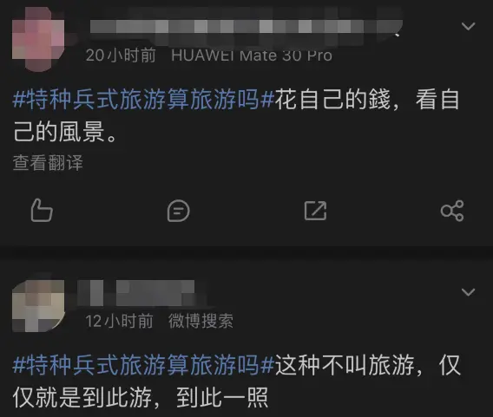Expand the first post's chevron menu
Viewport: 493px width, 417px height.
(468, 26)
